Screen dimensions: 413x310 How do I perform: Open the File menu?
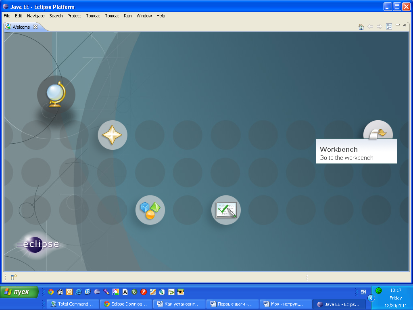7,16
